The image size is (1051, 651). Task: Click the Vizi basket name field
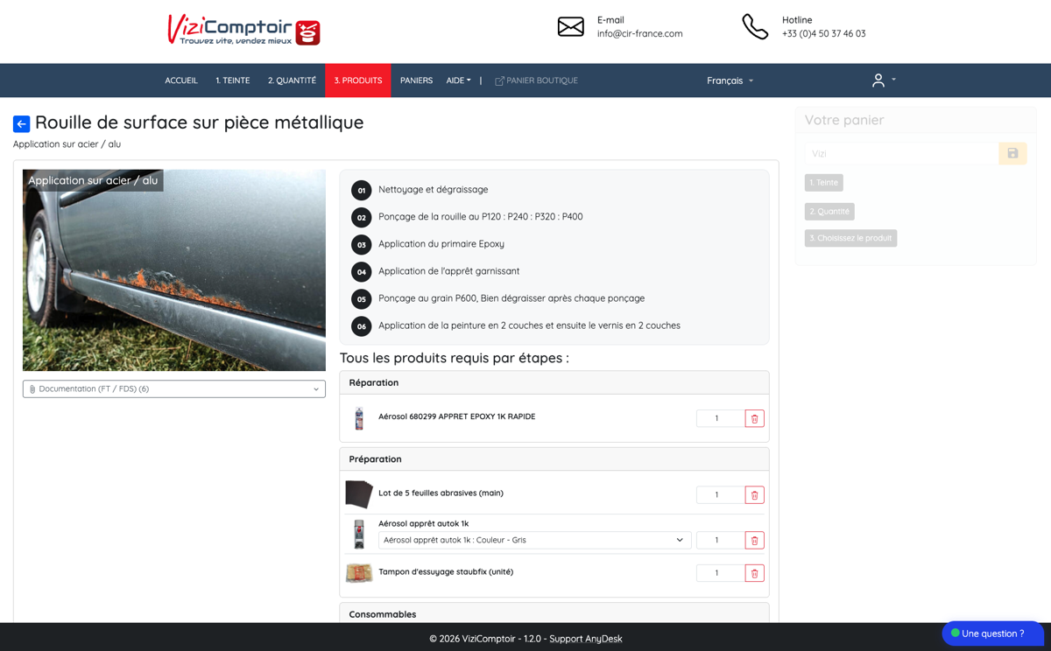tap(902, 153)
